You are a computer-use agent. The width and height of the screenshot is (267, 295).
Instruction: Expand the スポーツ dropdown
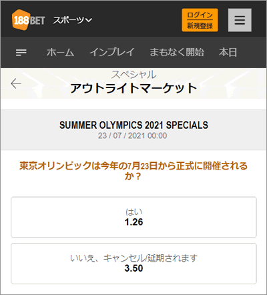73,20
